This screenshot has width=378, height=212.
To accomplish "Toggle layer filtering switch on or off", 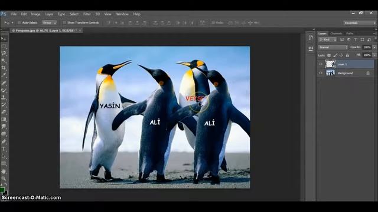I will tap(376, 39).
